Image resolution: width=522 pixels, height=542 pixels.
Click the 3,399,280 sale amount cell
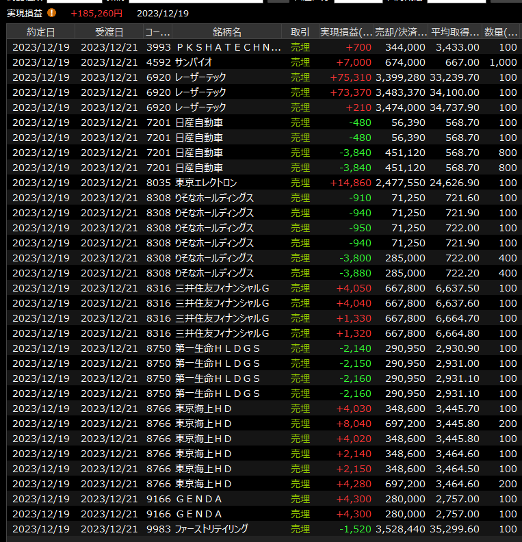click(x=400, y=77)
